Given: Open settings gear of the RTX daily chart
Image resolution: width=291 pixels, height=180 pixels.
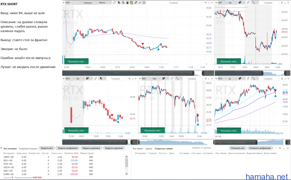Looking at the screenshot, I should [282, 79].
